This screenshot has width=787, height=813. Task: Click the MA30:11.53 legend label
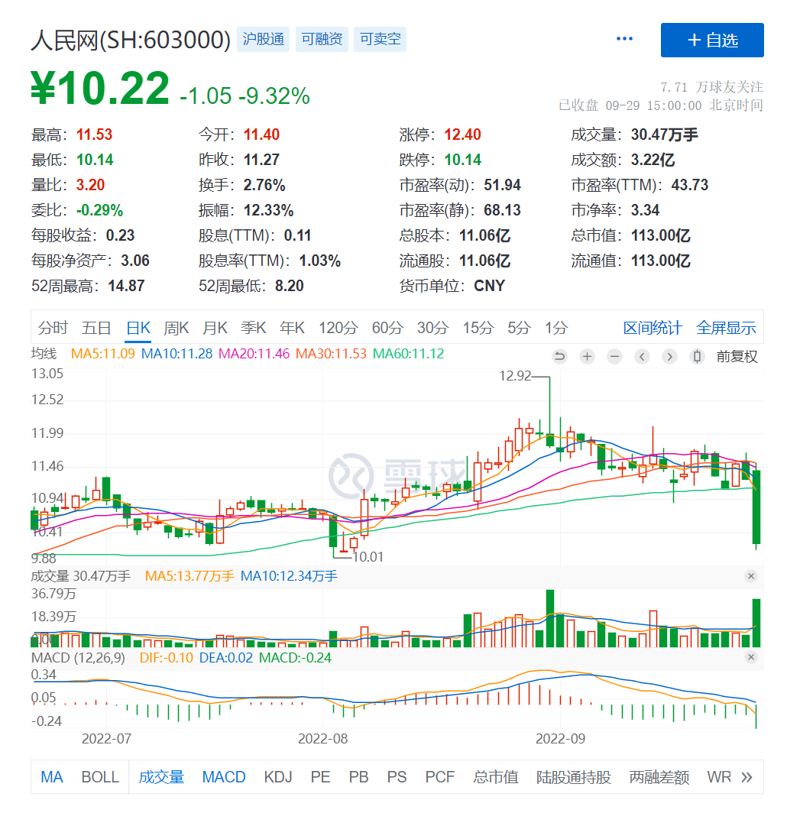tap(332, 354)
